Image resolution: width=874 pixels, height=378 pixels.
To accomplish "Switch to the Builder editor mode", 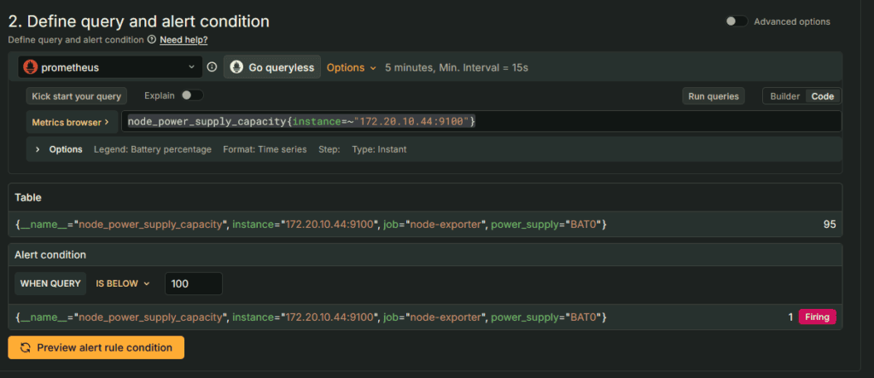I will [x=785, y=96].
